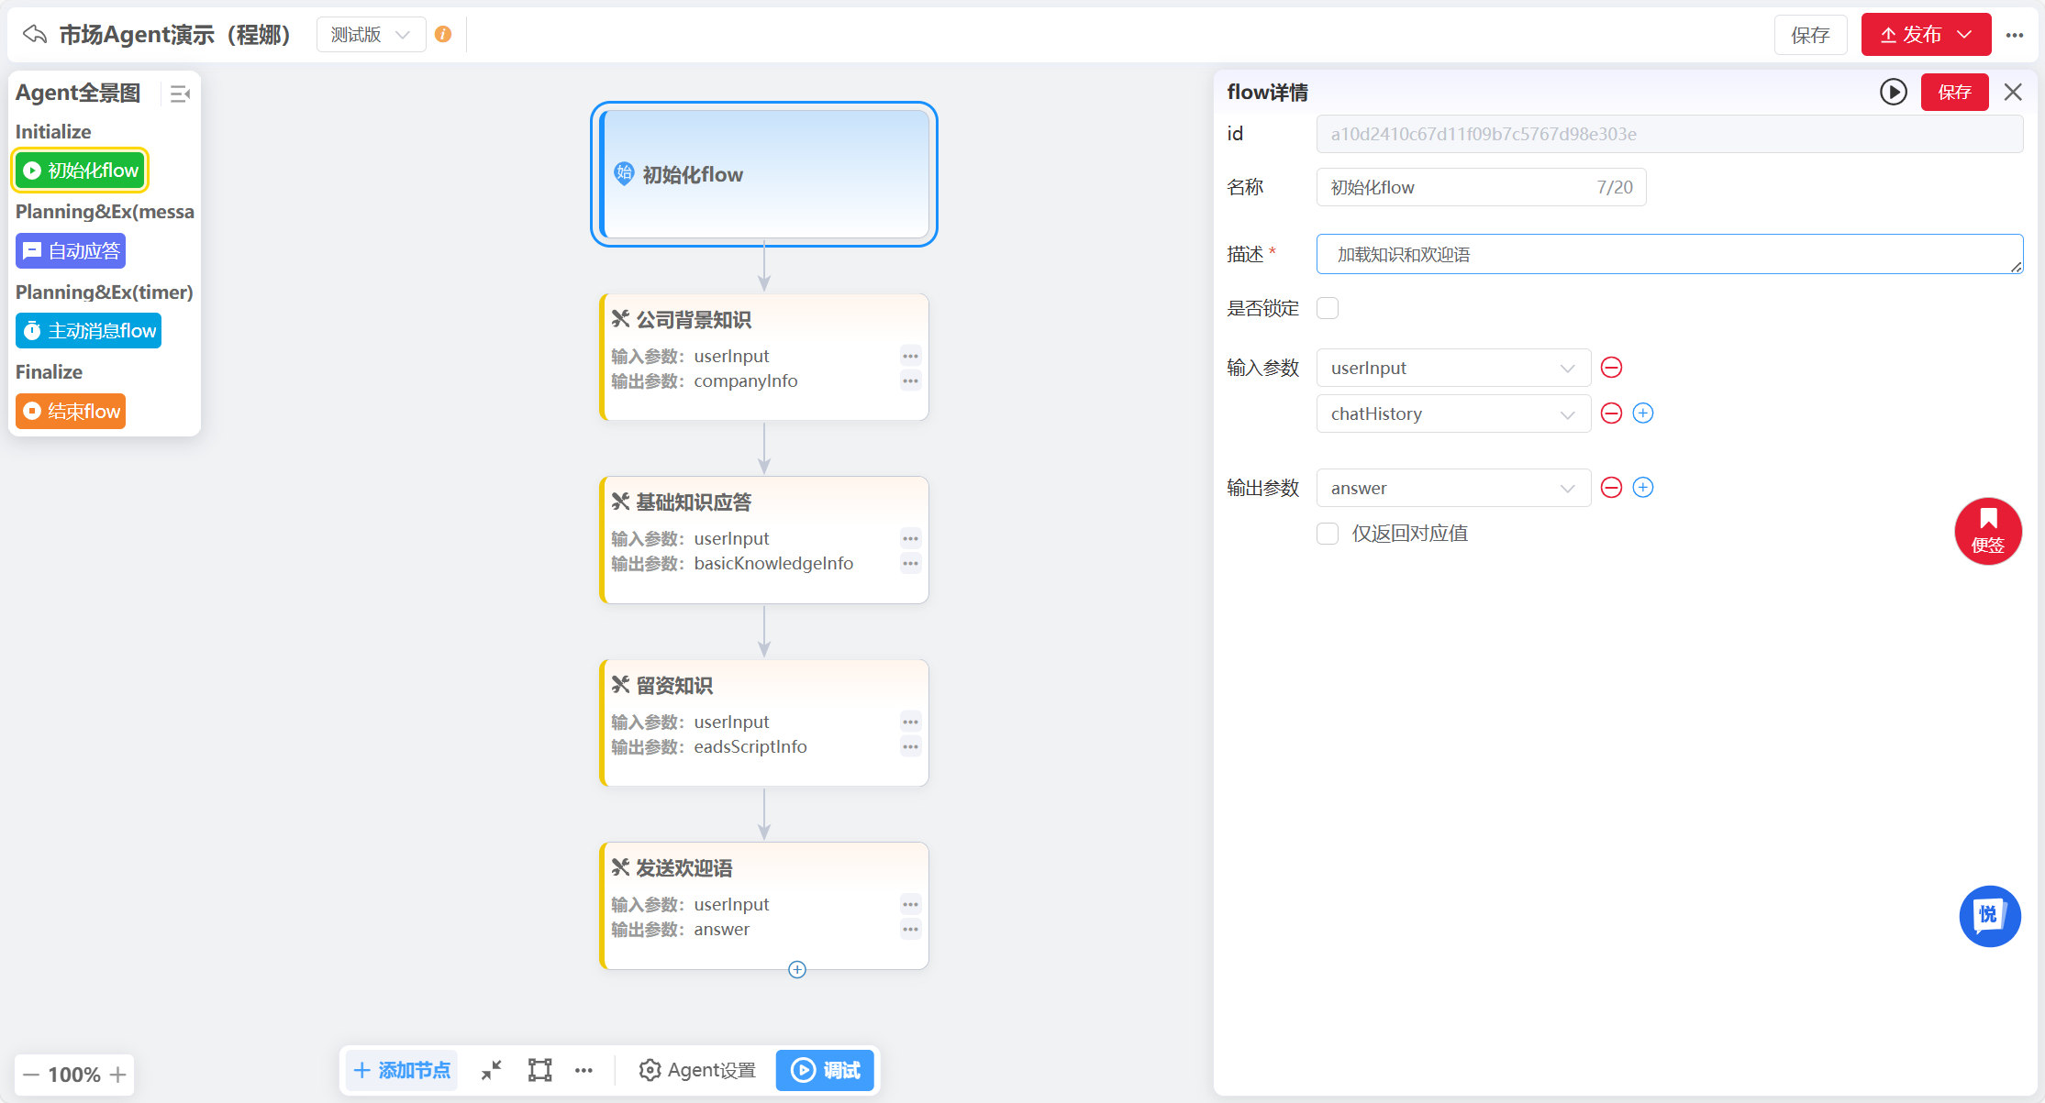
Task: Click plus below 发送欢迎语 node
Action: pyautogui.click(x=797, y=970)
